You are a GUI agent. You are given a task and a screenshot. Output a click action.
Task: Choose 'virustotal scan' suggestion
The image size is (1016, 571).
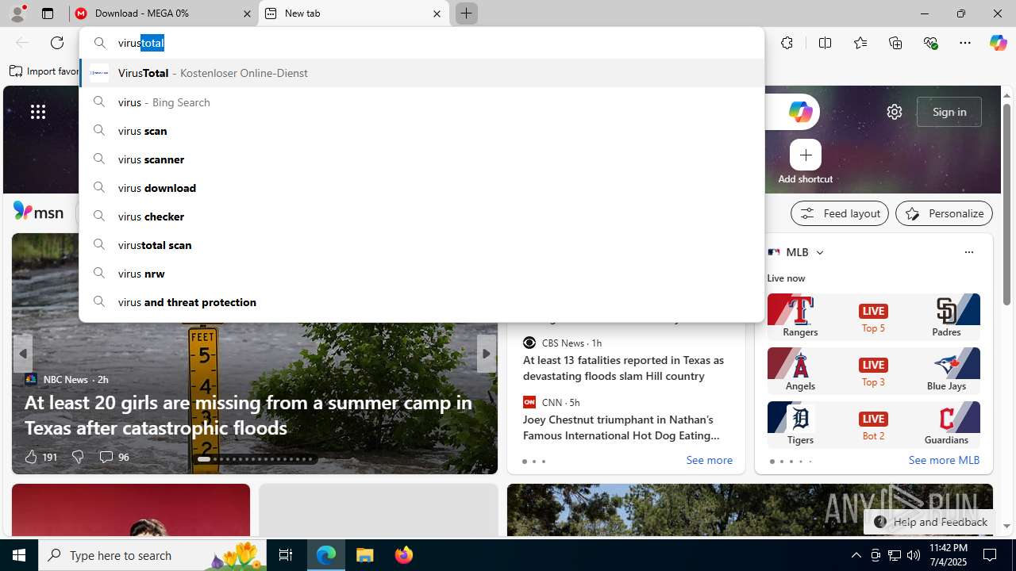(421, 245)
